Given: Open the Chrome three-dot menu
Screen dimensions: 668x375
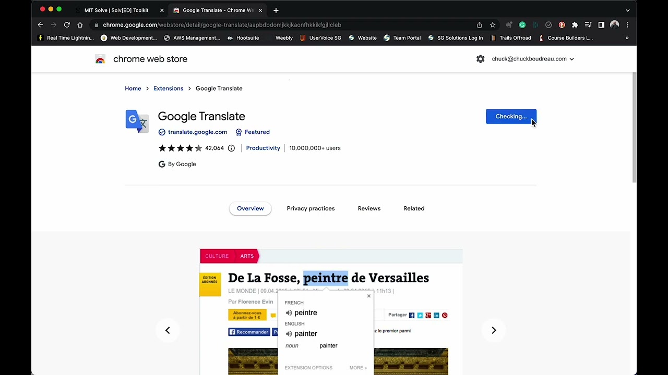Looking at the screenshot, I should (x=627, y=24).
